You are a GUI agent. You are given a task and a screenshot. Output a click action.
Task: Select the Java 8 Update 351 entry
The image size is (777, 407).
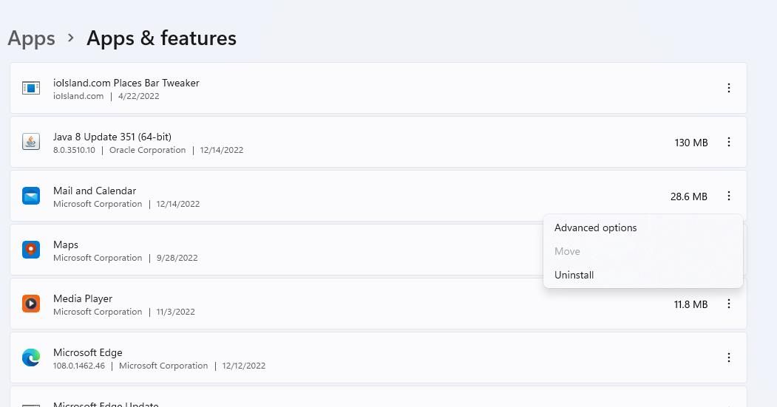pos(378,142)
